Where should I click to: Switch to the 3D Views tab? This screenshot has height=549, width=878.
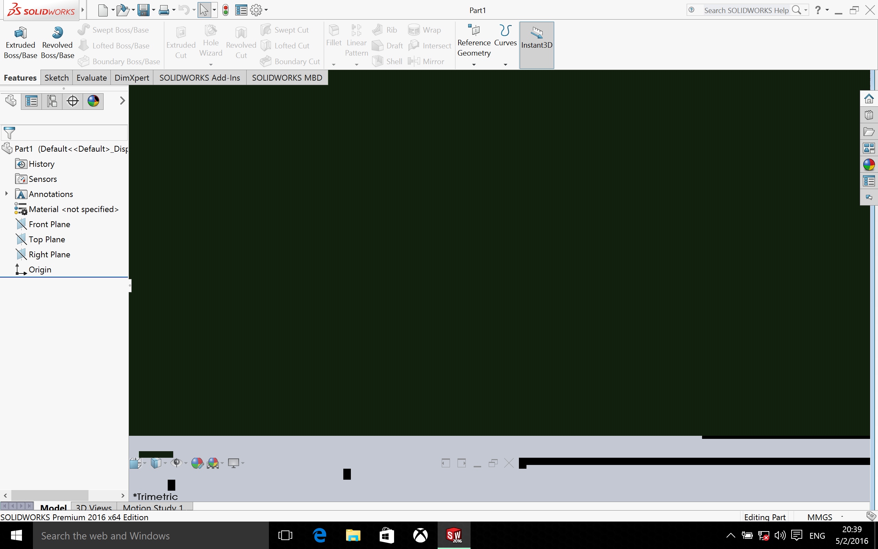(94, 507)
